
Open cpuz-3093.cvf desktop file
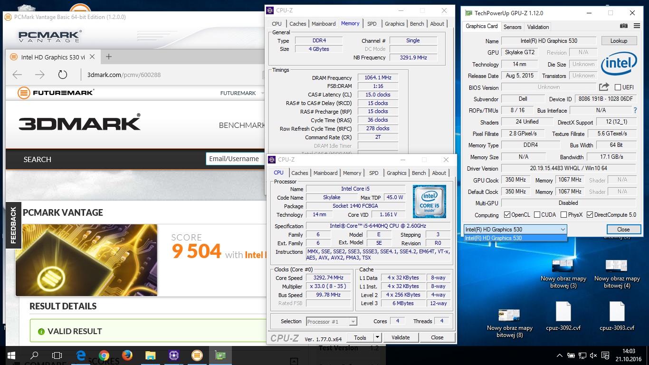(617, 316)
